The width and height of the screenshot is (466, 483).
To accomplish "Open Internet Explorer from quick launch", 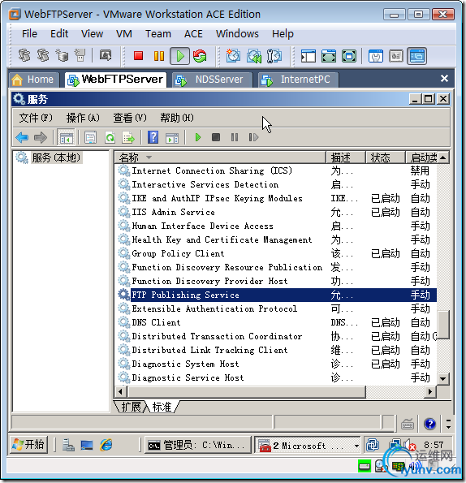I will click(106, 445).
